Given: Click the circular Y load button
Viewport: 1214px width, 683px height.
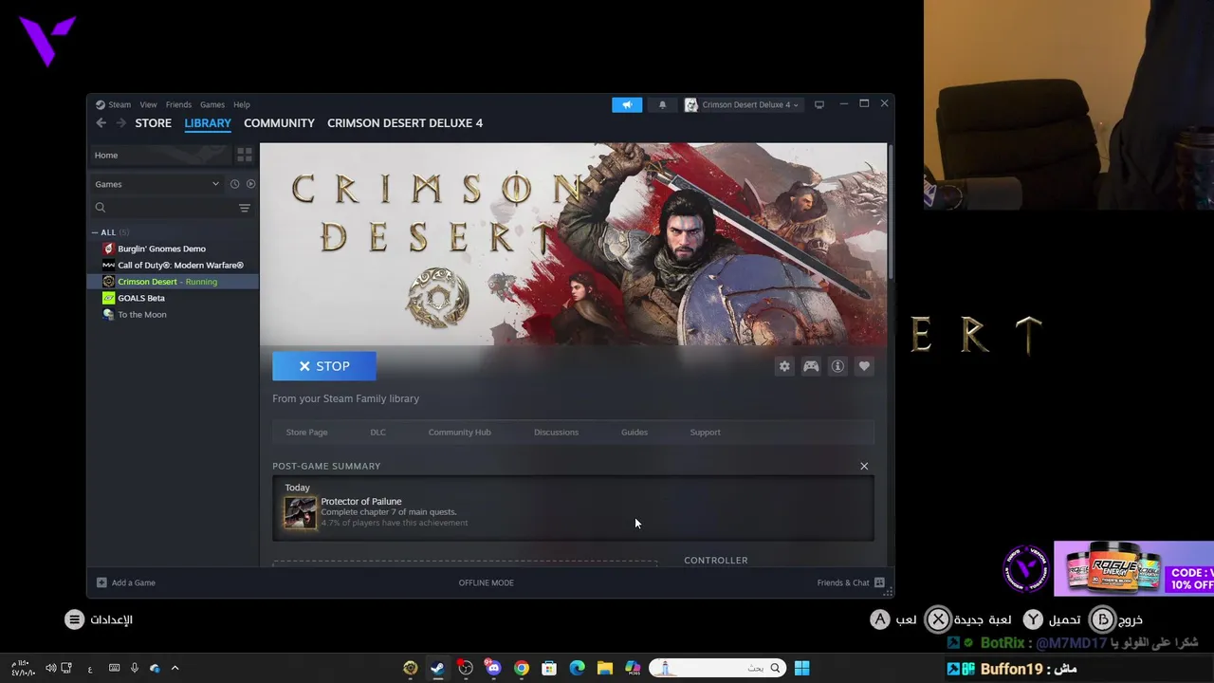Looking at the screenshot, I should click(1033, 619).
